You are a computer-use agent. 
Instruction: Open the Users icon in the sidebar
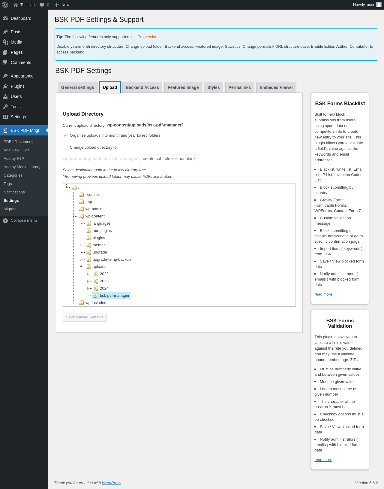[x=5, y=96]
